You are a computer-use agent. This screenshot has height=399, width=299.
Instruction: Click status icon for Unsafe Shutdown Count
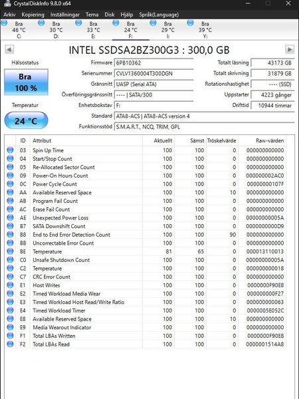(10, 259)
